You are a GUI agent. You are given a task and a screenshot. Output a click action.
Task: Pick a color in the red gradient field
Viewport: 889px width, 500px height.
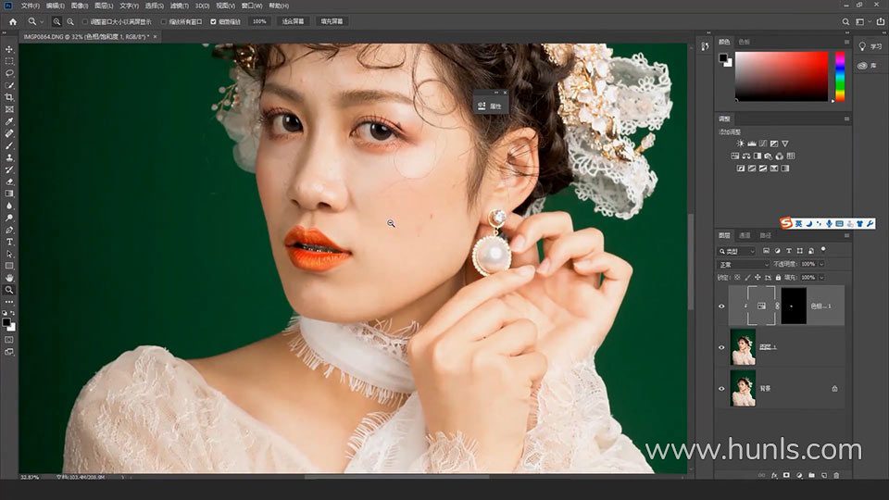(782, 76)
